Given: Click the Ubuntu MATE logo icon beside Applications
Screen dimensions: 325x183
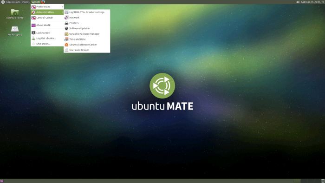Looking at the screenshot, I should [3, 2].
